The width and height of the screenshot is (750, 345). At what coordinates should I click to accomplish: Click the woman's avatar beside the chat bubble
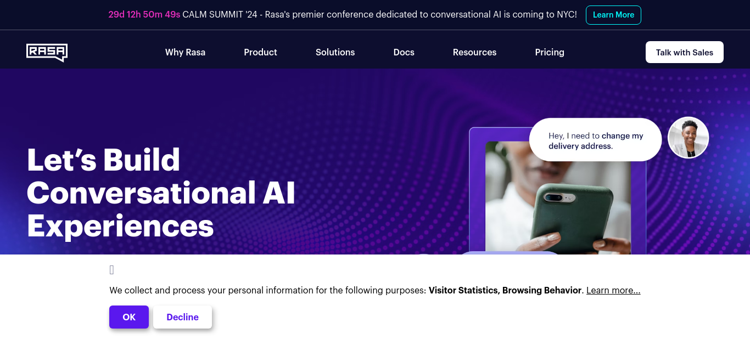tap(688, 138)
